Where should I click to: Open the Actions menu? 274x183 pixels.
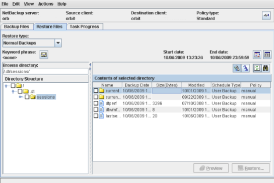tap(46, 4)
